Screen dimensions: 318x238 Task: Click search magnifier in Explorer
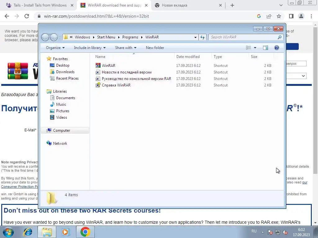(x=279, y=37)
